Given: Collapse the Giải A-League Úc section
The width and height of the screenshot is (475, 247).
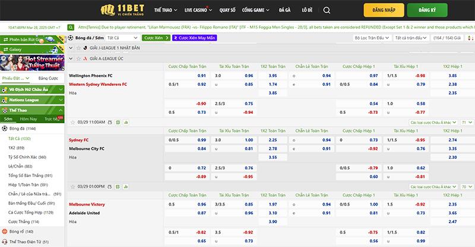Looking at the screenshot, I should click(71, 58).
